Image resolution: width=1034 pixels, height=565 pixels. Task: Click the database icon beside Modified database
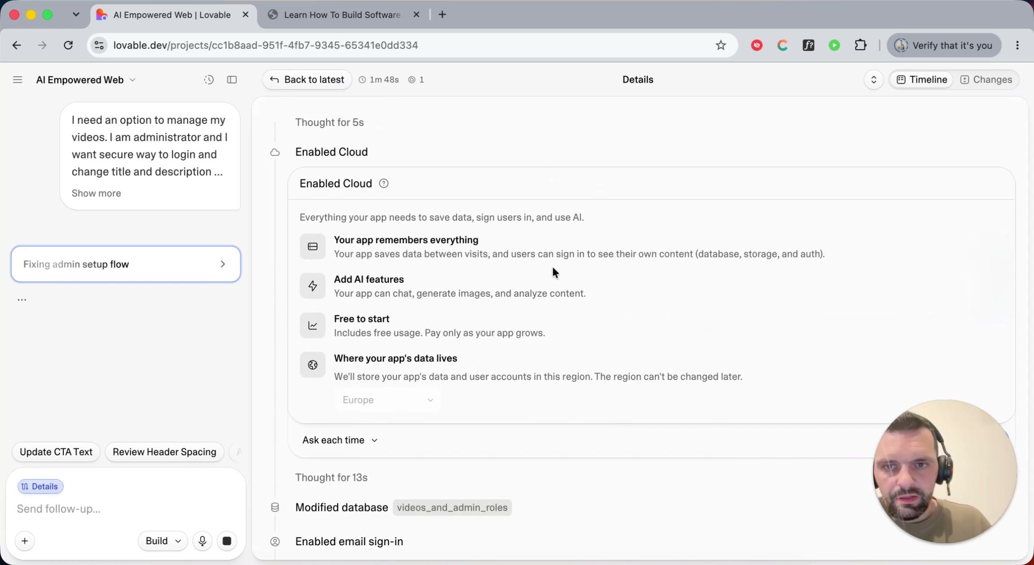(x=275, y=508)
